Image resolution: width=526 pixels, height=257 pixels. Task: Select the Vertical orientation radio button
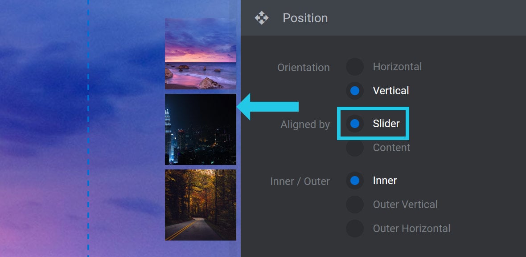(x=354, y=91)
